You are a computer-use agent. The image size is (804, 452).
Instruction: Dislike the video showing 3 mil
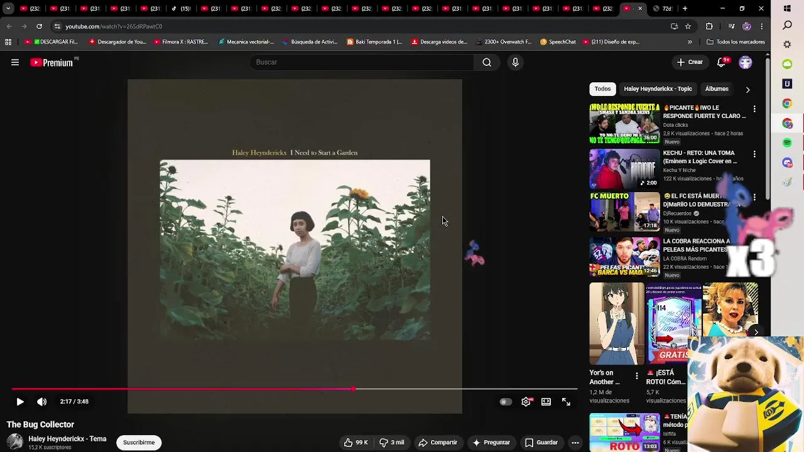pos(391,443)
